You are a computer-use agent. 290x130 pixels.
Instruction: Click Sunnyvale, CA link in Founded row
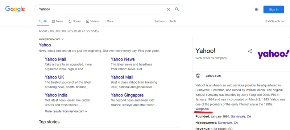241,116
